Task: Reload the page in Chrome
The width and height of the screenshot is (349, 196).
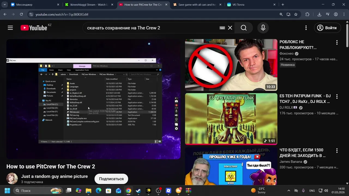Action: (21, 14)
